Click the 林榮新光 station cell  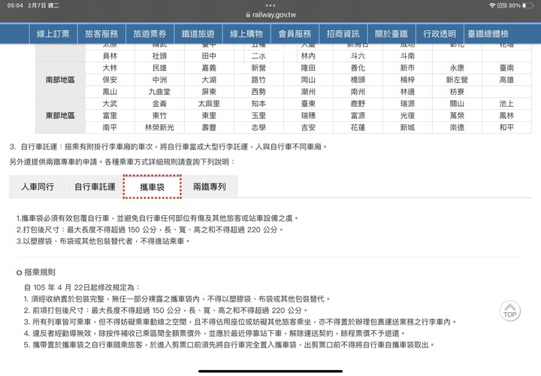click(x=159, y=127)
